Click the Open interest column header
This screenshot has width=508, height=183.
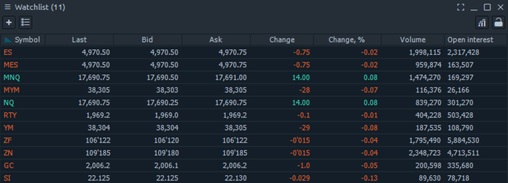coord(470,40)
